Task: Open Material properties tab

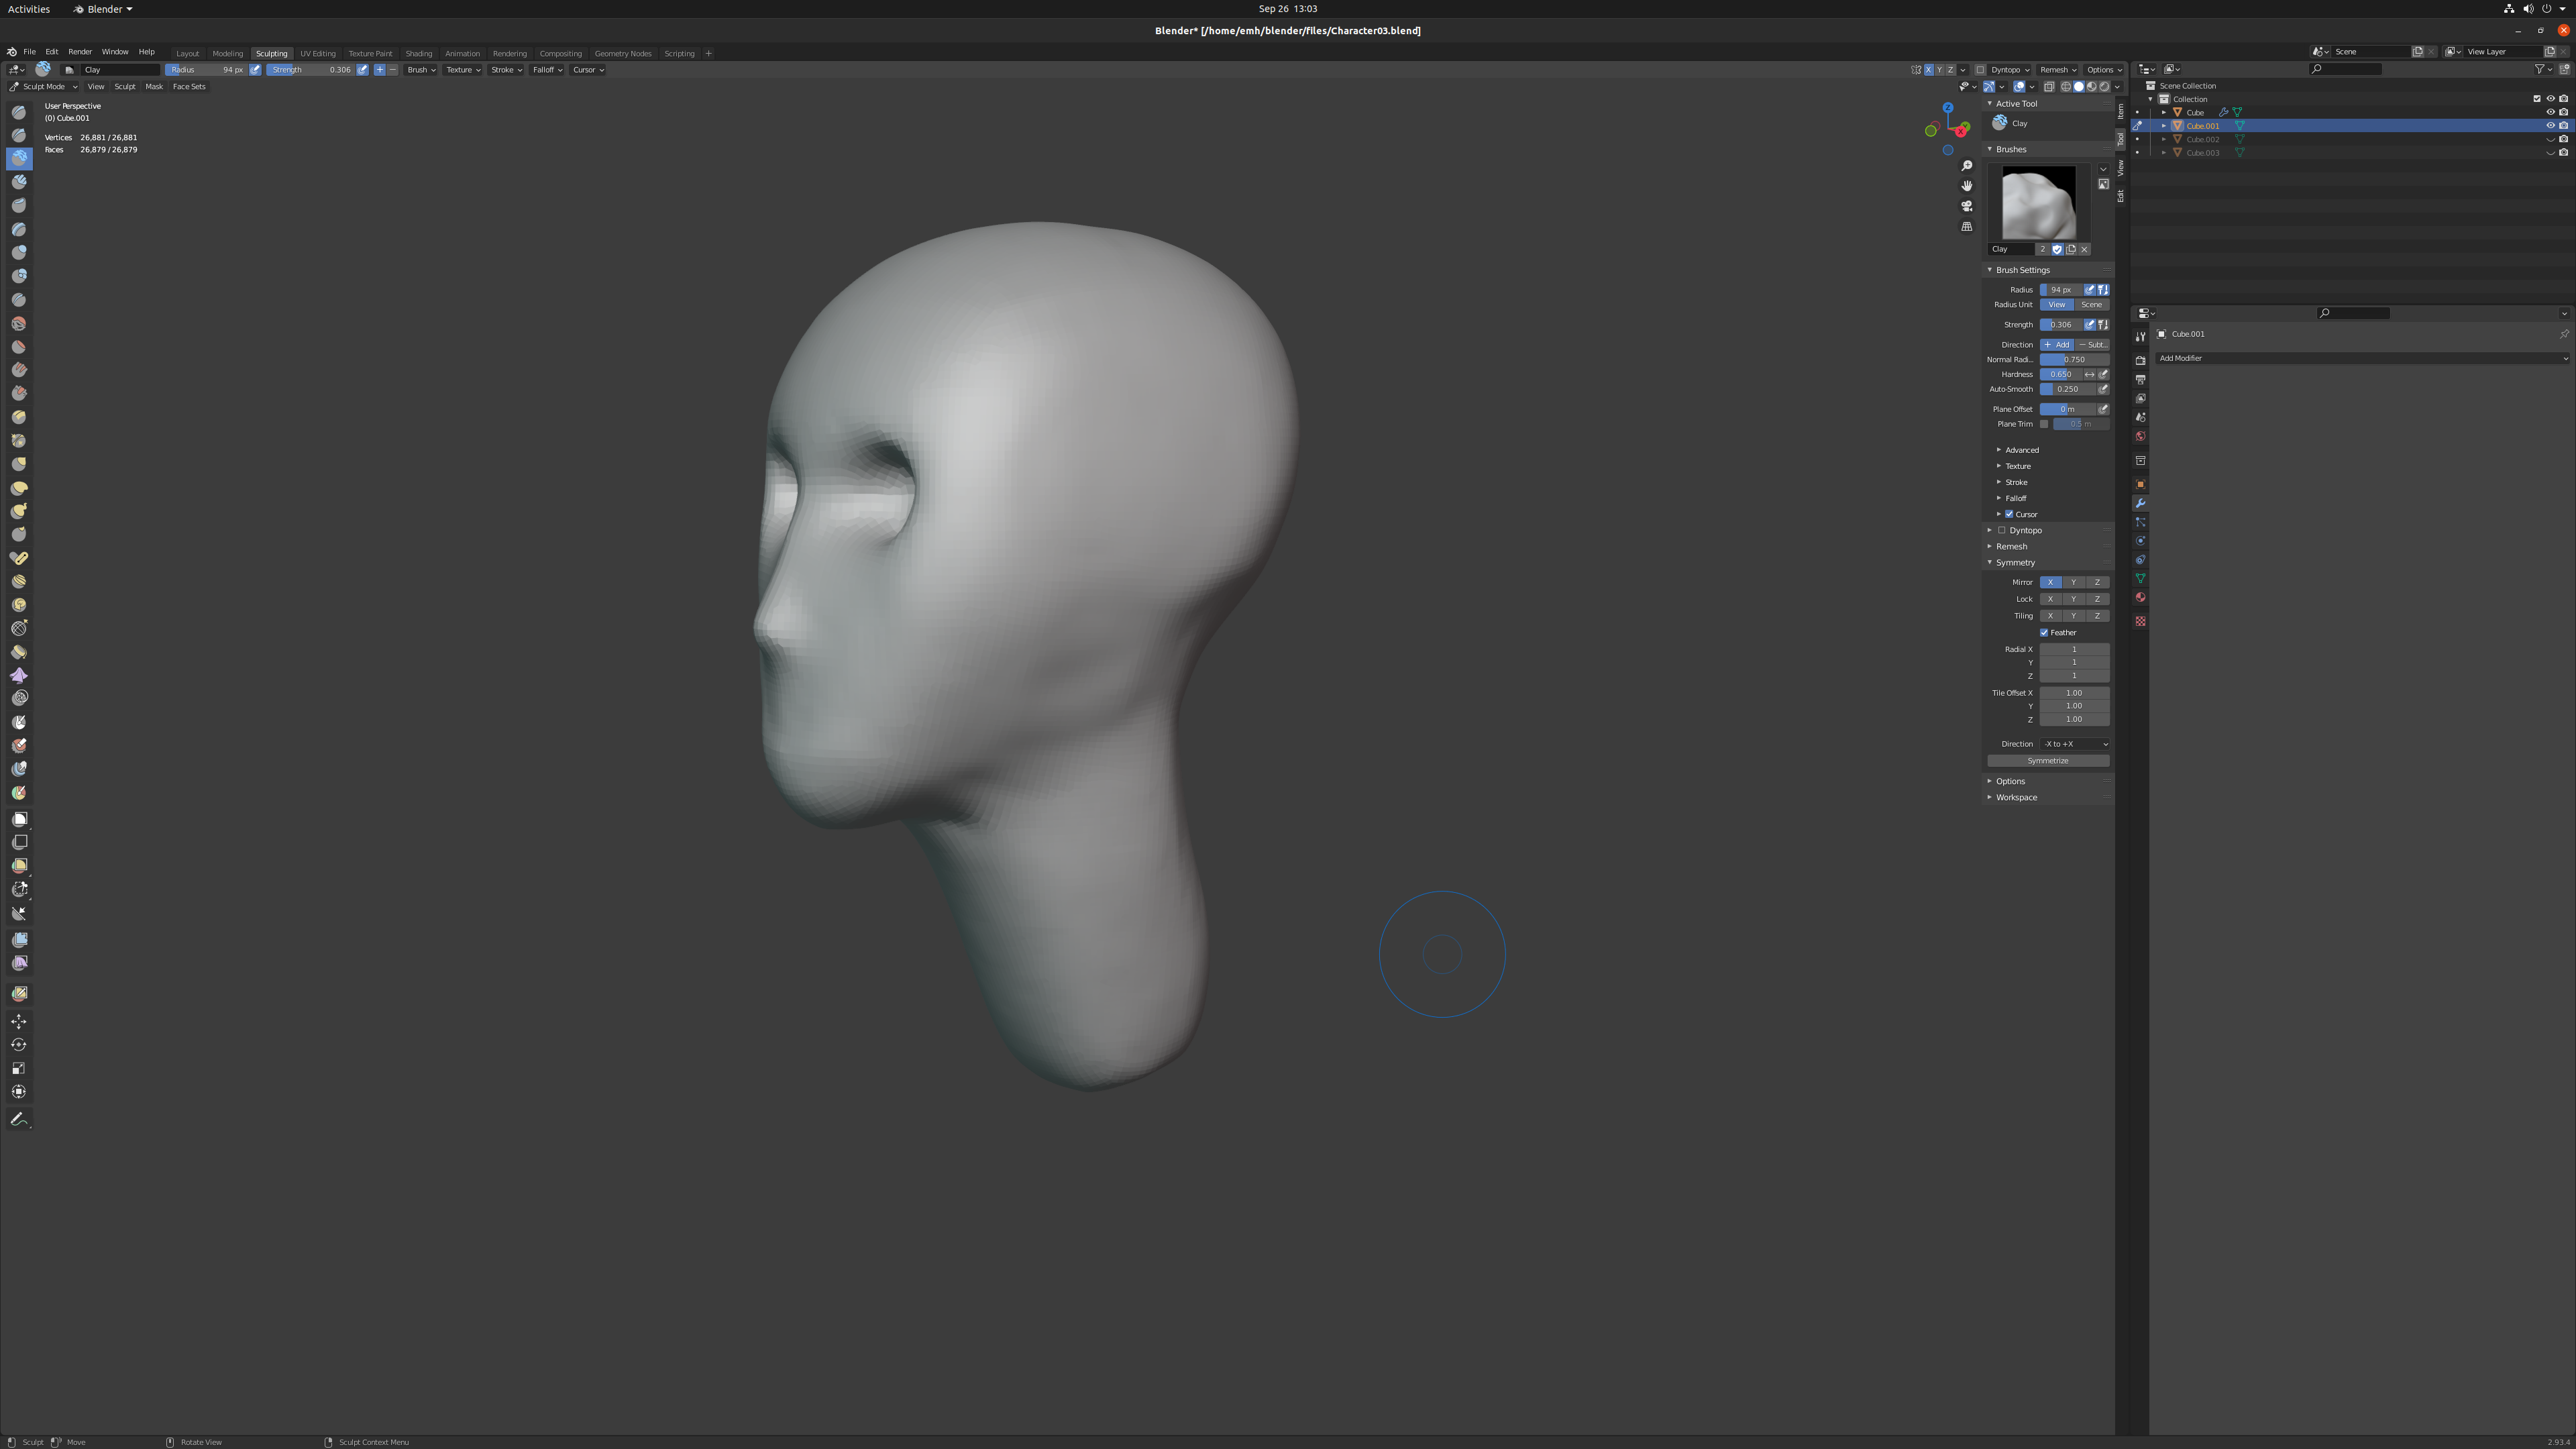Action: [x=2140, y=598]
